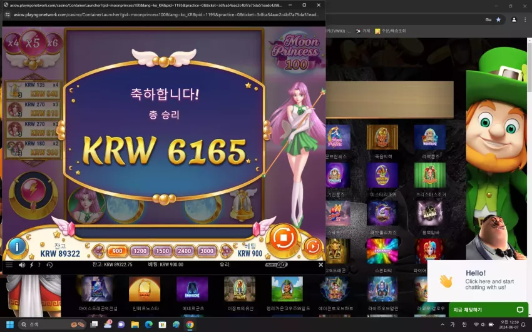
Task: Close the game bar with the X
Action: pyautogui.click(x=320, y=265)
